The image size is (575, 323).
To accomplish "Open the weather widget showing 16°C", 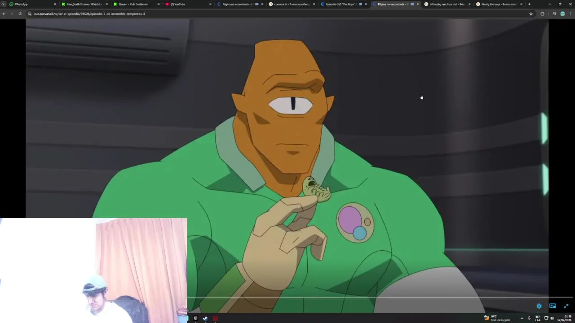I will pyautogui.click(x=497, y=318).
